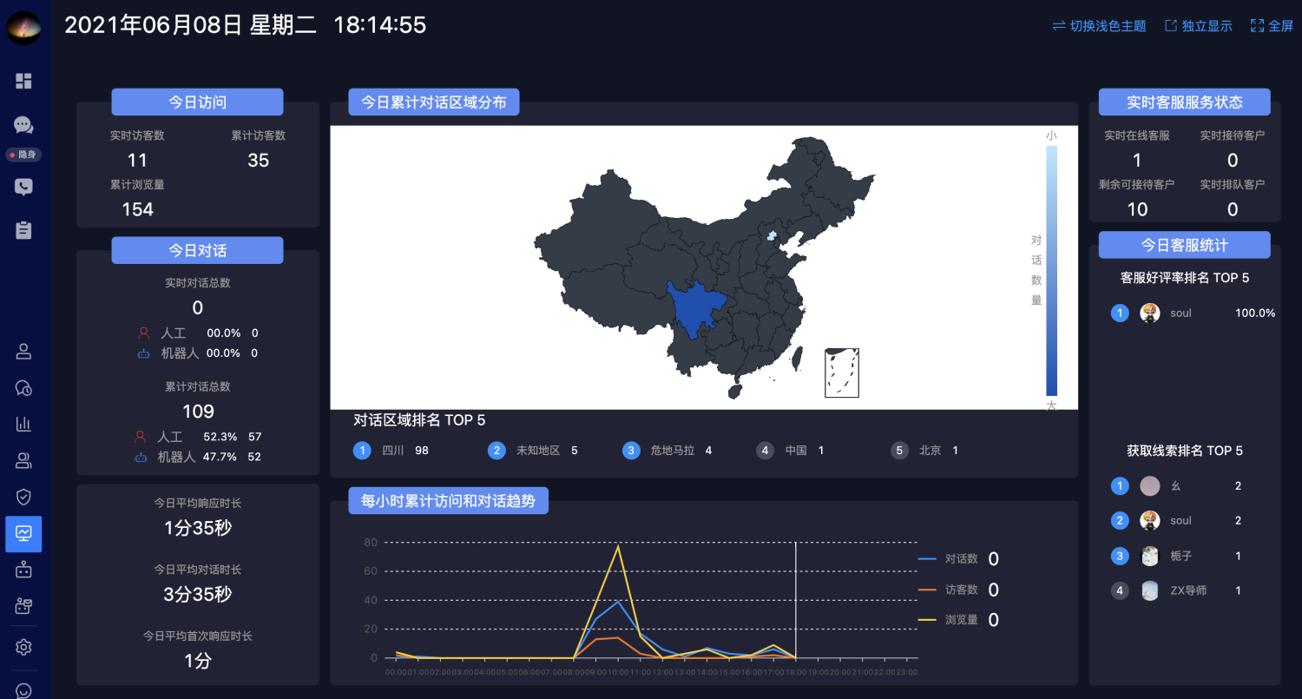Click soul's avatar in 好评率 ranking
The width and height of the screenshot is (1302, 699).
pos(1150,313)
